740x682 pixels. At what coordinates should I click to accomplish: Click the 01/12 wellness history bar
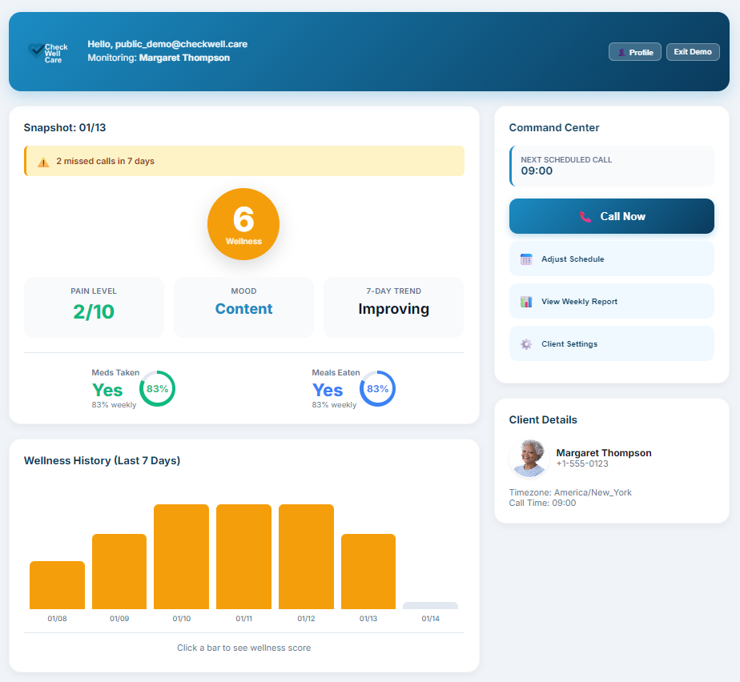tap(305, 554)
